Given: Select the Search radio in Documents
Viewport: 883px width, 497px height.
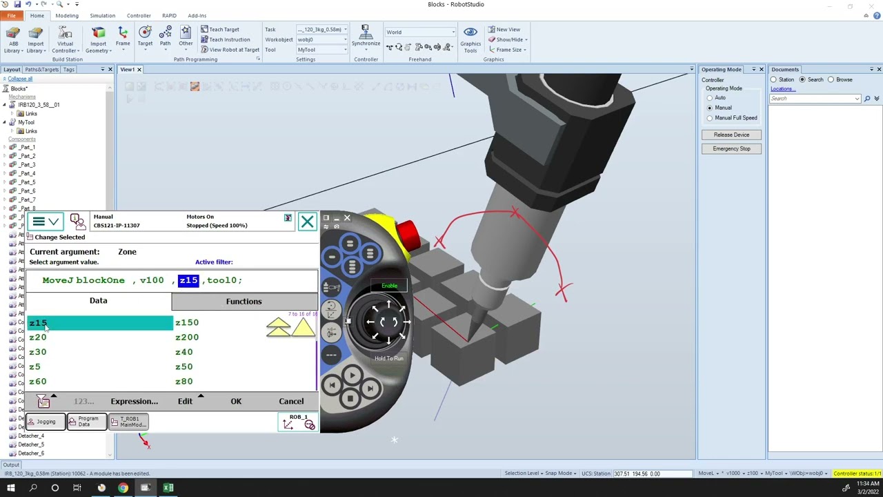Looking at the screenshot, I should pos(802,80).
